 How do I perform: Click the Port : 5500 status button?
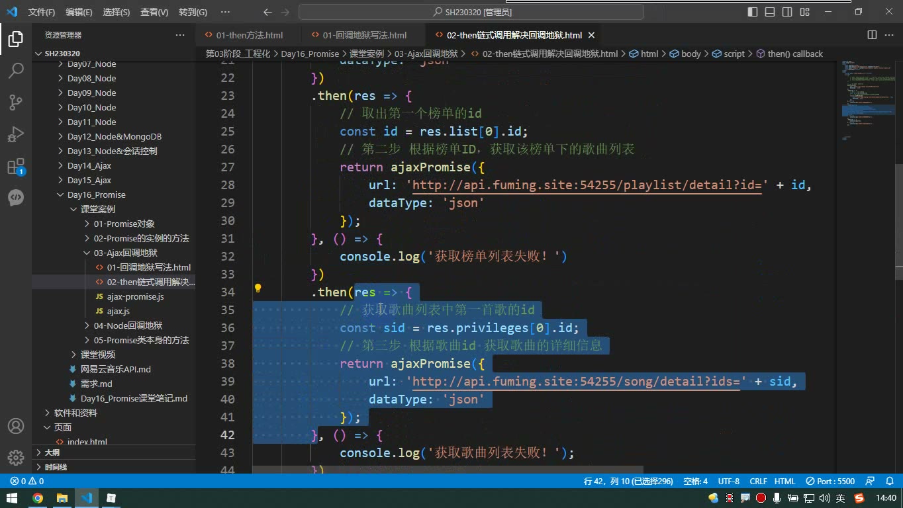pyautogui.click(x=831, y=481)
